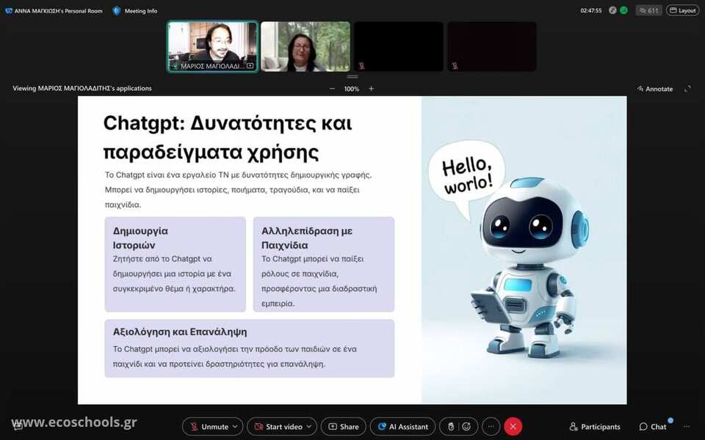
Task: Leave the meeting with the red button
Action: 513,427
